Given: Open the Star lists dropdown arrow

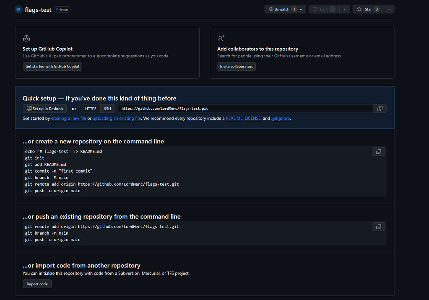Looking at the screenshot, I should point(389,9).
